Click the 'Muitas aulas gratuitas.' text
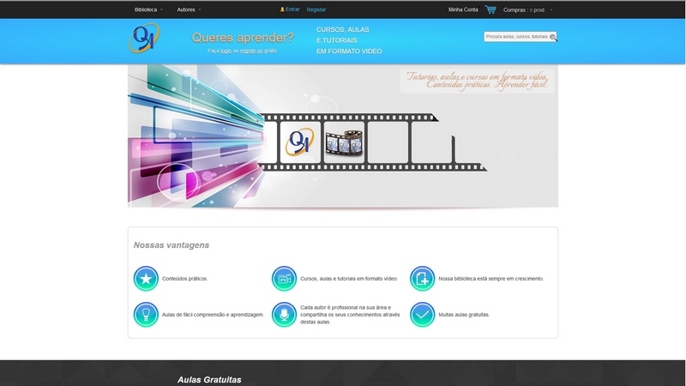 [x=464, y=315]
